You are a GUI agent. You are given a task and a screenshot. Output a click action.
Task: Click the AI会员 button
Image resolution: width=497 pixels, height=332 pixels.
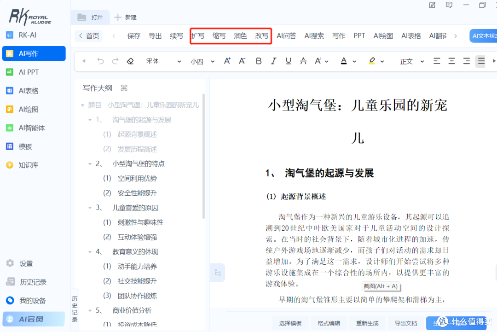tap(34, 319)
